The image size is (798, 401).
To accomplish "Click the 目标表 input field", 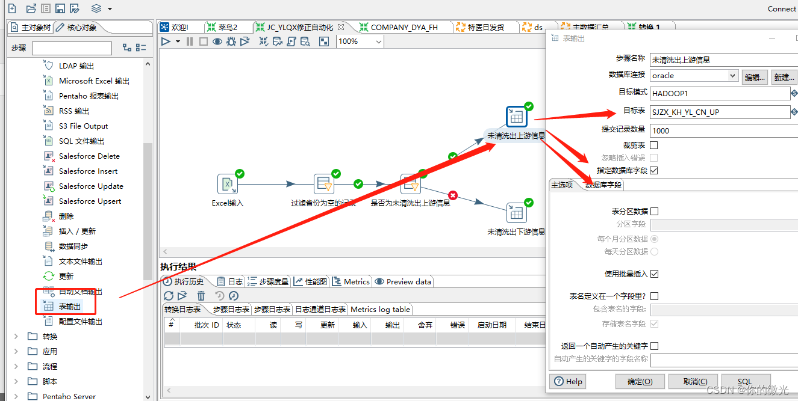I will click(x=720, y=112).
